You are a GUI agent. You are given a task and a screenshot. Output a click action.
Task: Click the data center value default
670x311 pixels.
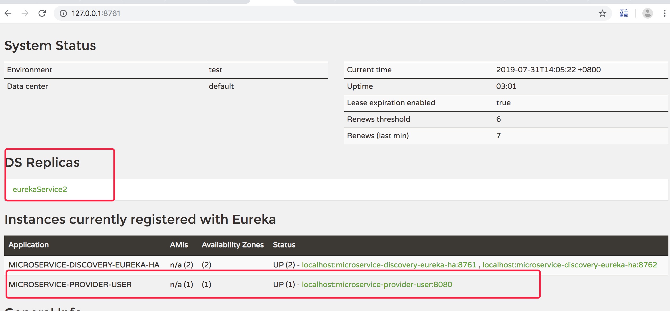click(221, 86)
